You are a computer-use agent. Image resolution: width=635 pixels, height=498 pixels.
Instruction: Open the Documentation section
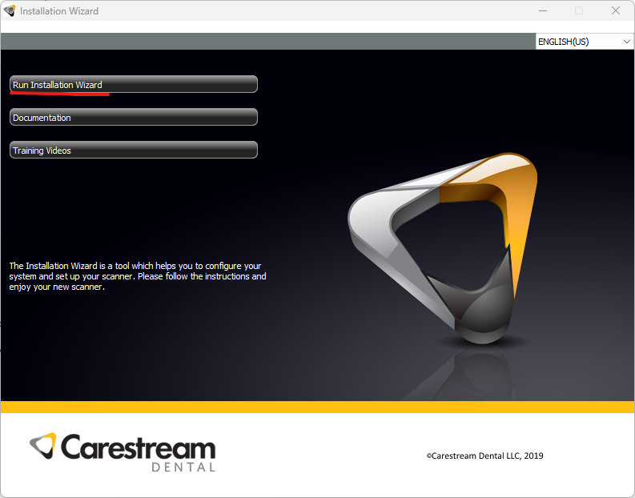[x=133, y=117]
